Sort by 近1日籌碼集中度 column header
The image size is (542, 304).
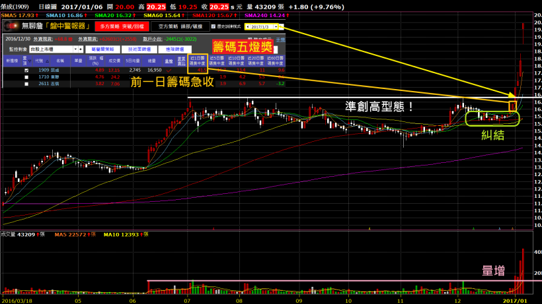(198, 59)
